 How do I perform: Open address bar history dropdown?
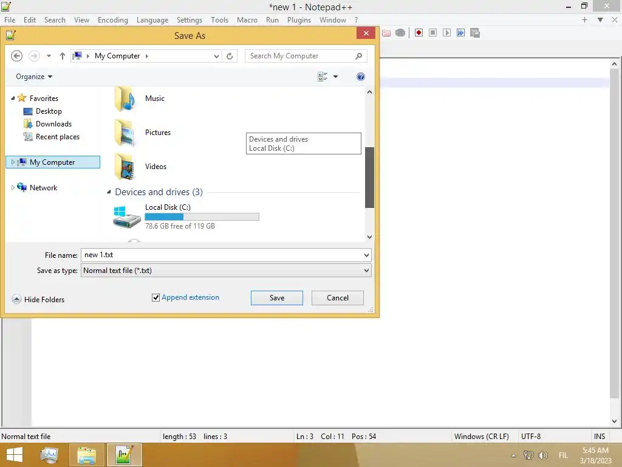pos(216,56)
